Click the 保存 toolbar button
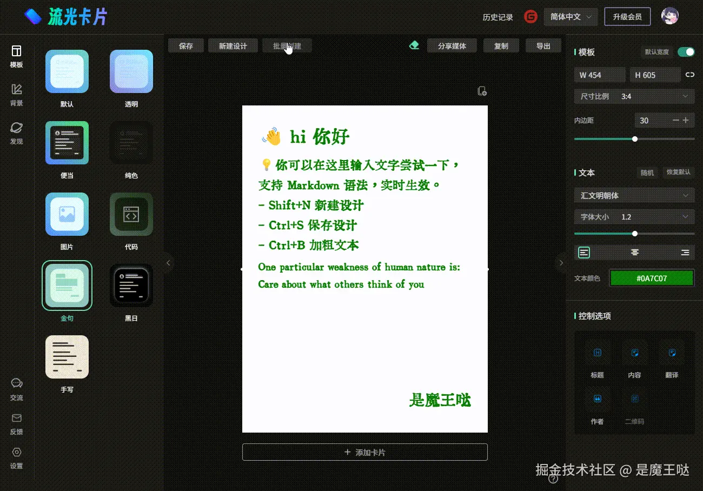This screenshot has width=703, height=491. 186,46
